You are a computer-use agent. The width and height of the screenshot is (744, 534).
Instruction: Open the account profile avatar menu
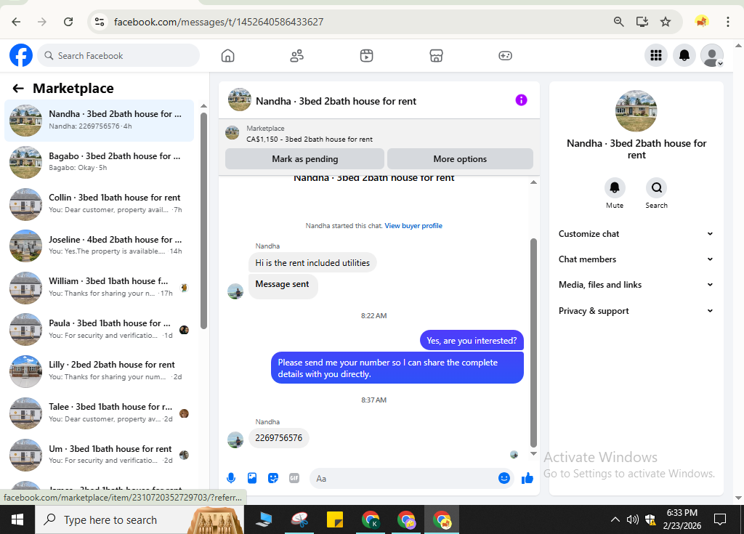click(x=712, y=55)
